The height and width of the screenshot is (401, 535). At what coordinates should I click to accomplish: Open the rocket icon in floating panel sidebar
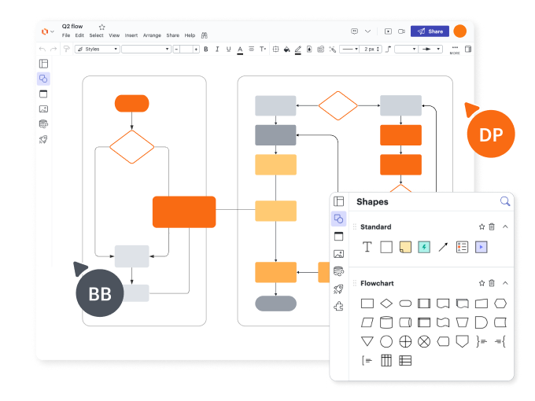338,289
